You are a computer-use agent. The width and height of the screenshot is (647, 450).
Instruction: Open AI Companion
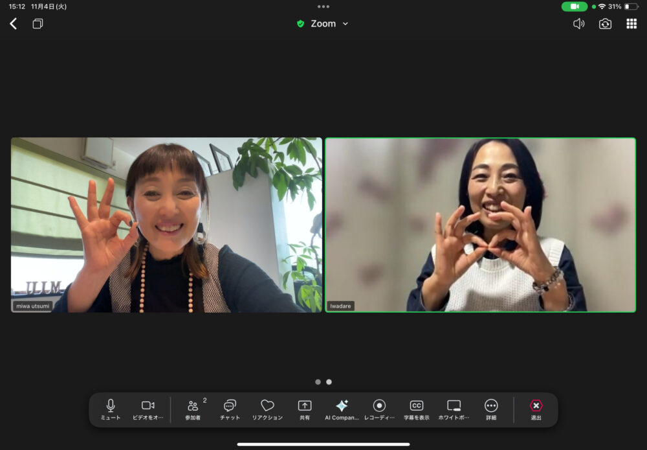coord(342,409)
